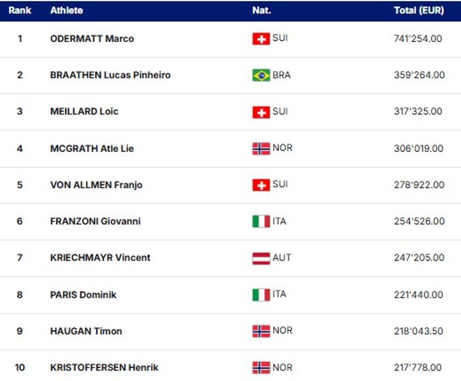This screenshot has height=381, width=461.
Task: Sort by the Rank column header
Action: [x=20, y=10]
